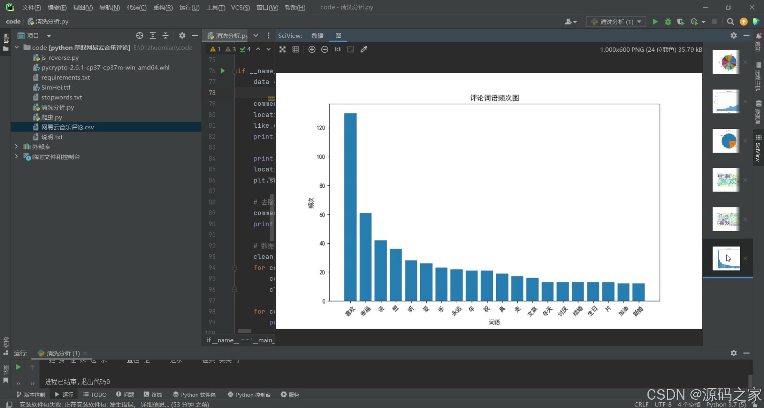
Task: Click the SciView zoom out icon
Action: [325, 49]
